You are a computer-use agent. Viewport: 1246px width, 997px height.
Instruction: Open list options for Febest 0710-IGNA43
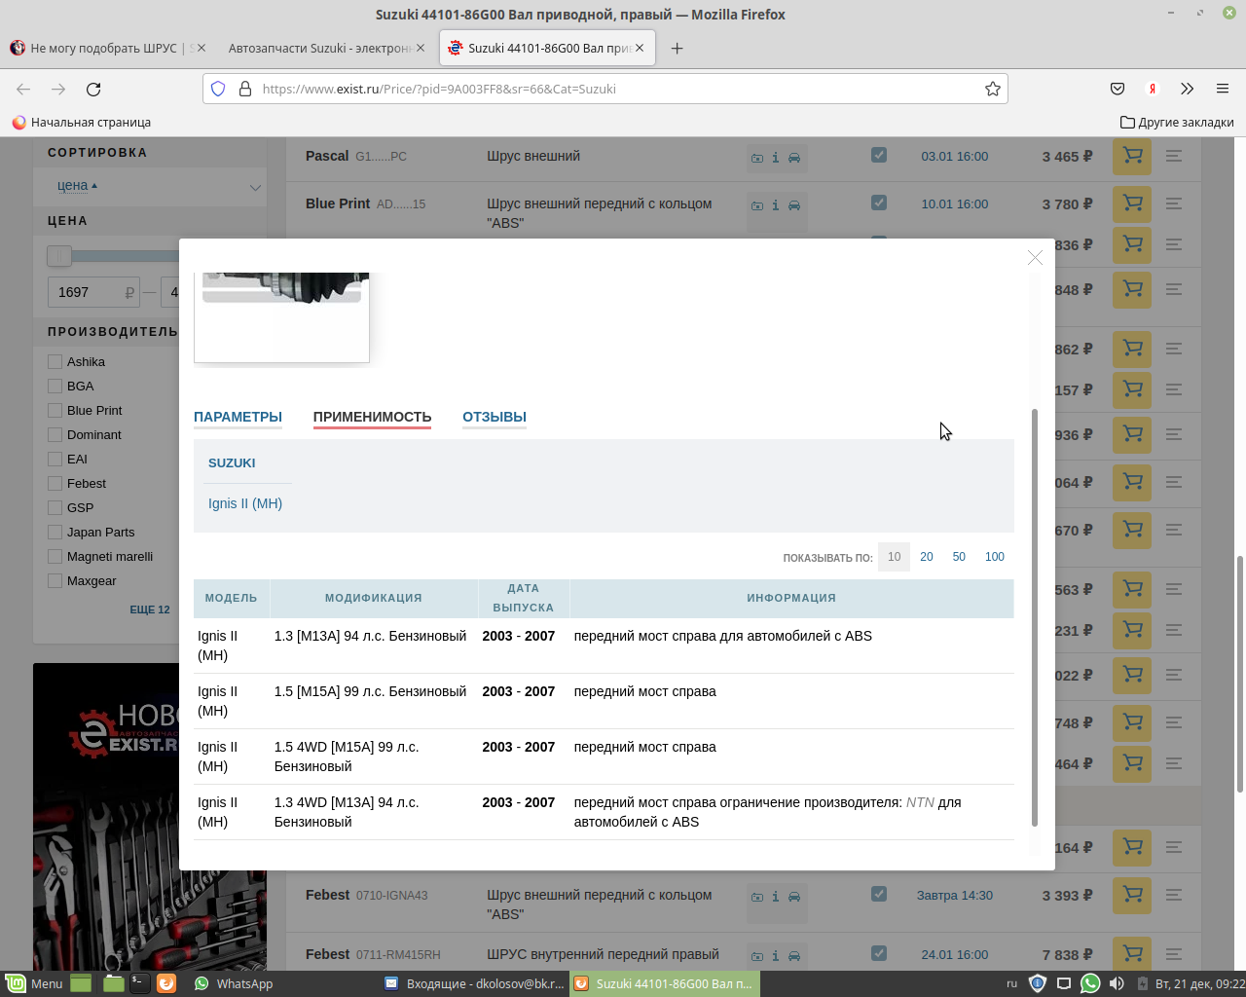(1174, 895)
